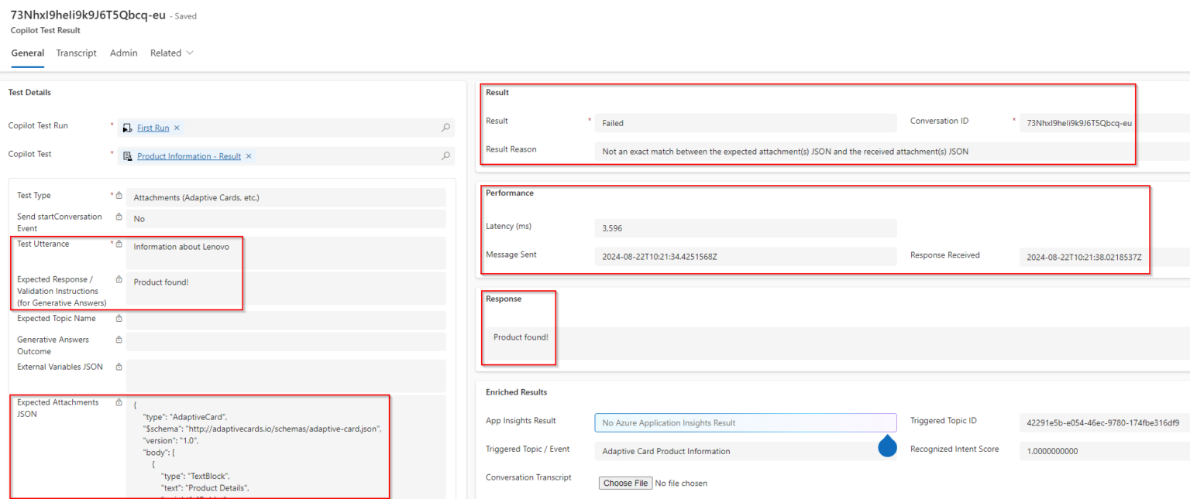Open the First Run link
The width and height of the screenshot is (1190, 499).
153,128
